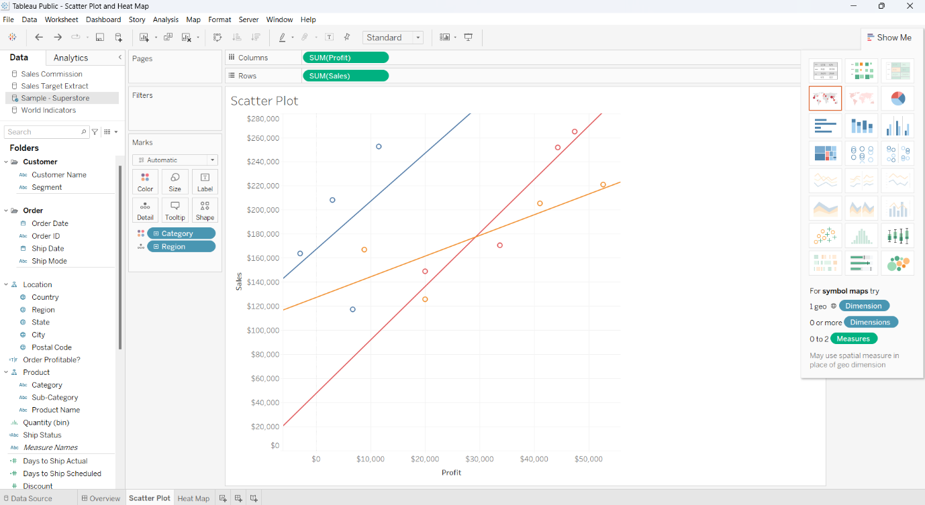Click the SUM(Profit) pill on Columns
This screenshot has width=925, height=505.
[346, 57]
